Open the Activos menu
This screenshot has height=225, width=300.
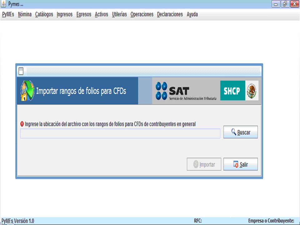point(101,14)
